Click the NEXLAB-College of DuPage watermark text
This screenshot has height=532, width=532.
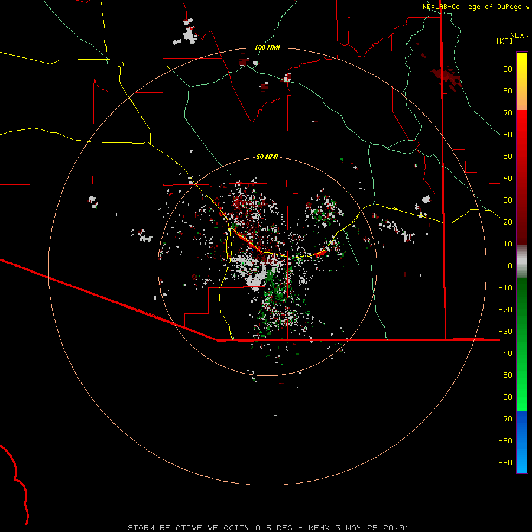click(x=472, y=7)
